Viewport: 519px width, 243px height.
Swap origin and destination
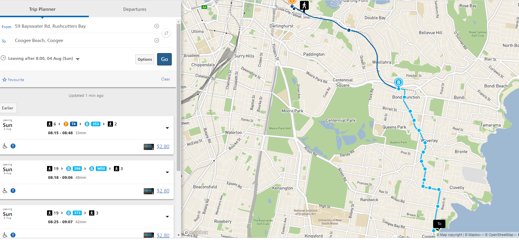point(166,33)
